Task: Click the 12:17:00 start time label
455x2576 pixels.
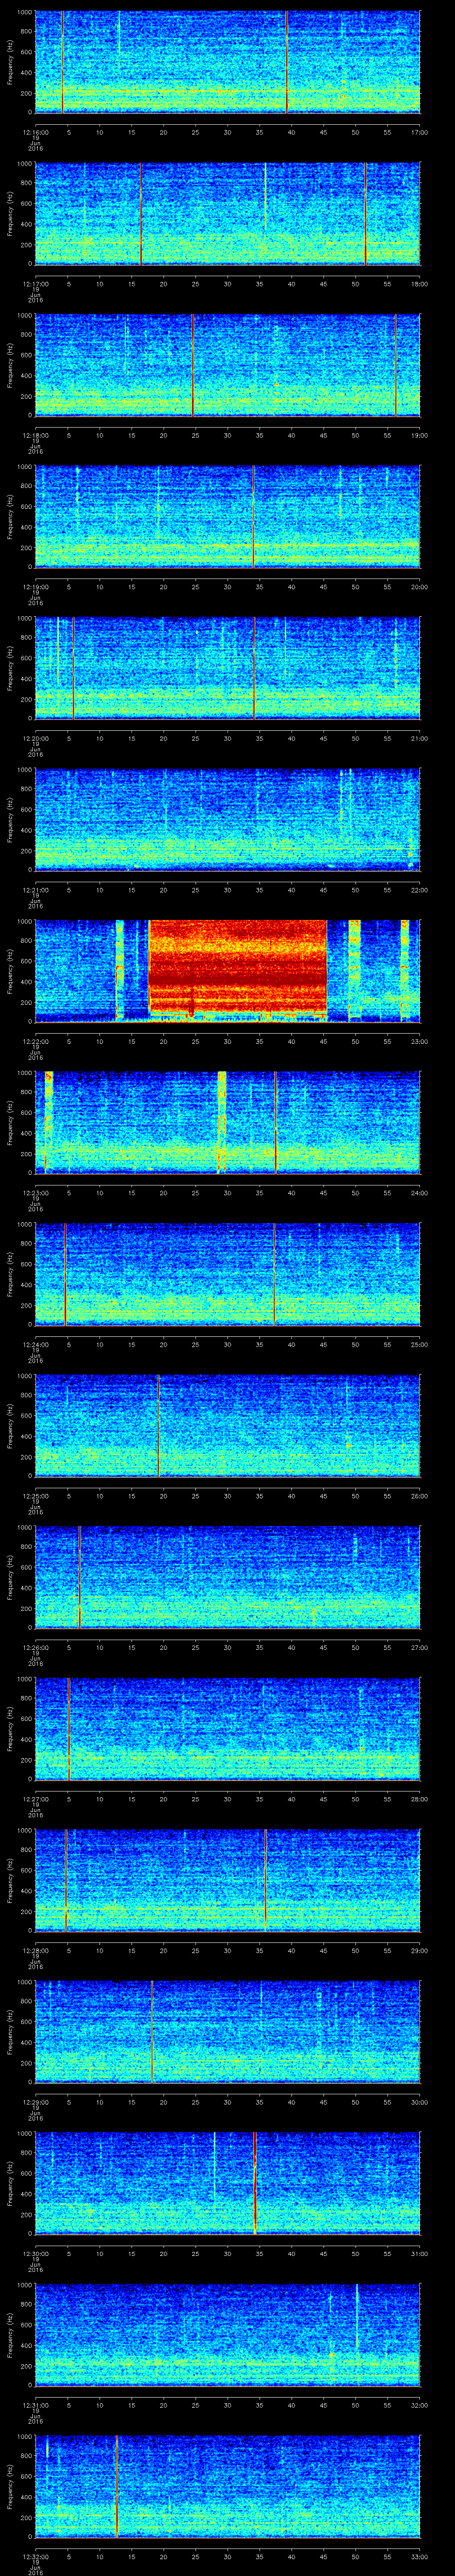Action: pos(36,284)
